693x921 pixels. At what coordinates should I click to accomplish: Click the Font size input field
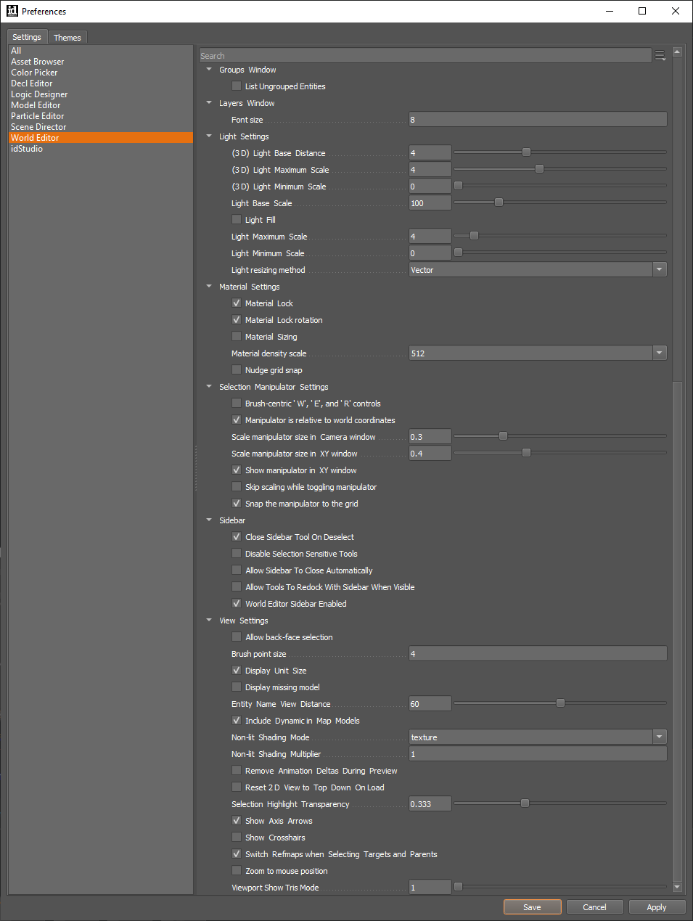click(x=538, y=119)
